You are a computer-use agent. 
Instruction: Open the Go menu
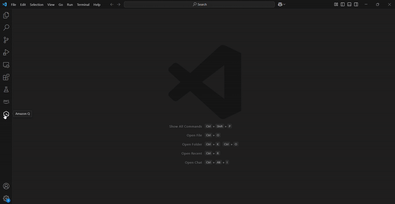[x=61, y=4]
